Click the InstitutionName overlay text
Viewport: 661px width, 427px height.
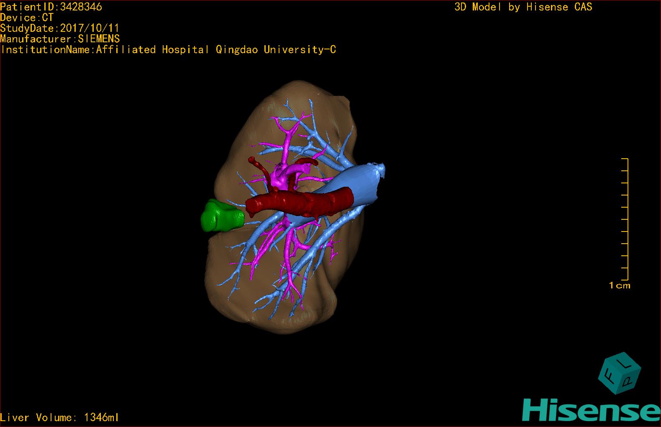(x=168, y=50)
